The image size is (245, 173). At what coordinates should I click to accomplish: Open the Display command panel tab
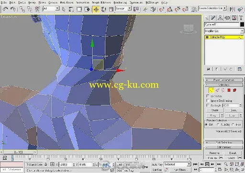coord(234,18)
